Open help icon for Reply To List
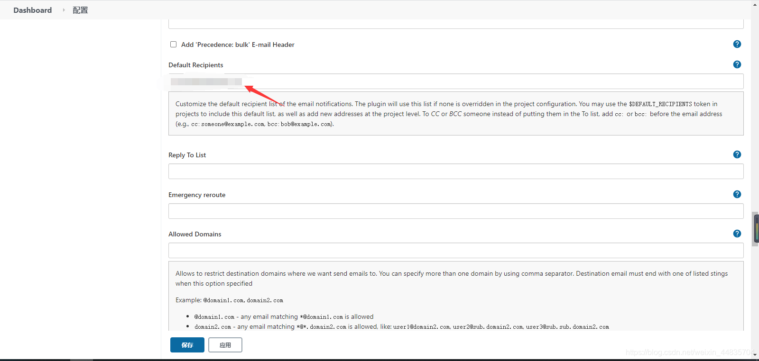Image resolution: width=759 pixels, height=361 pixels. (x=737, y=154)
